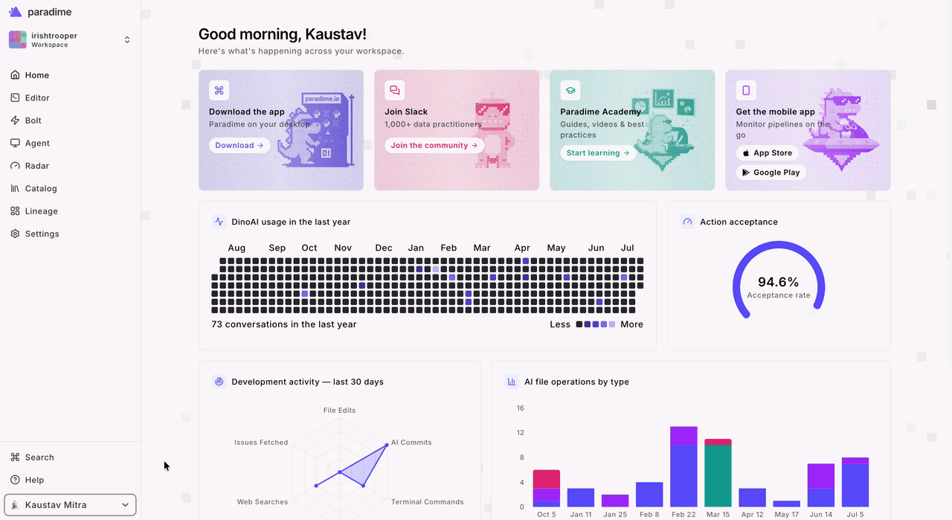Click Web Searches radar label

263,502
